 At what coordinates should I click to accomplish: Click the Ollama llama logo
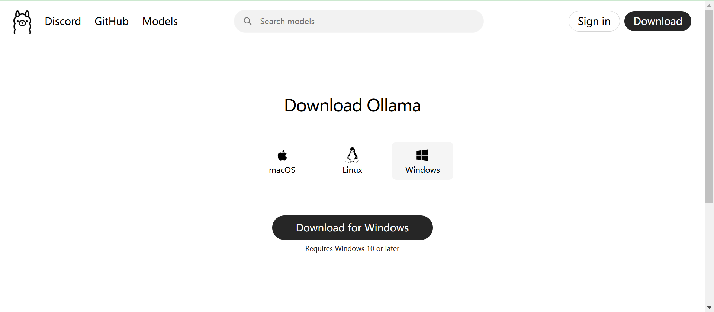point(22,22)
